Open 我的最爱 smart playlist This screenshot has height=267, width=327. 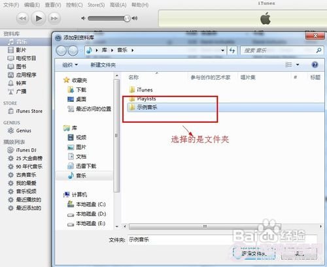(x=26, y=183)
